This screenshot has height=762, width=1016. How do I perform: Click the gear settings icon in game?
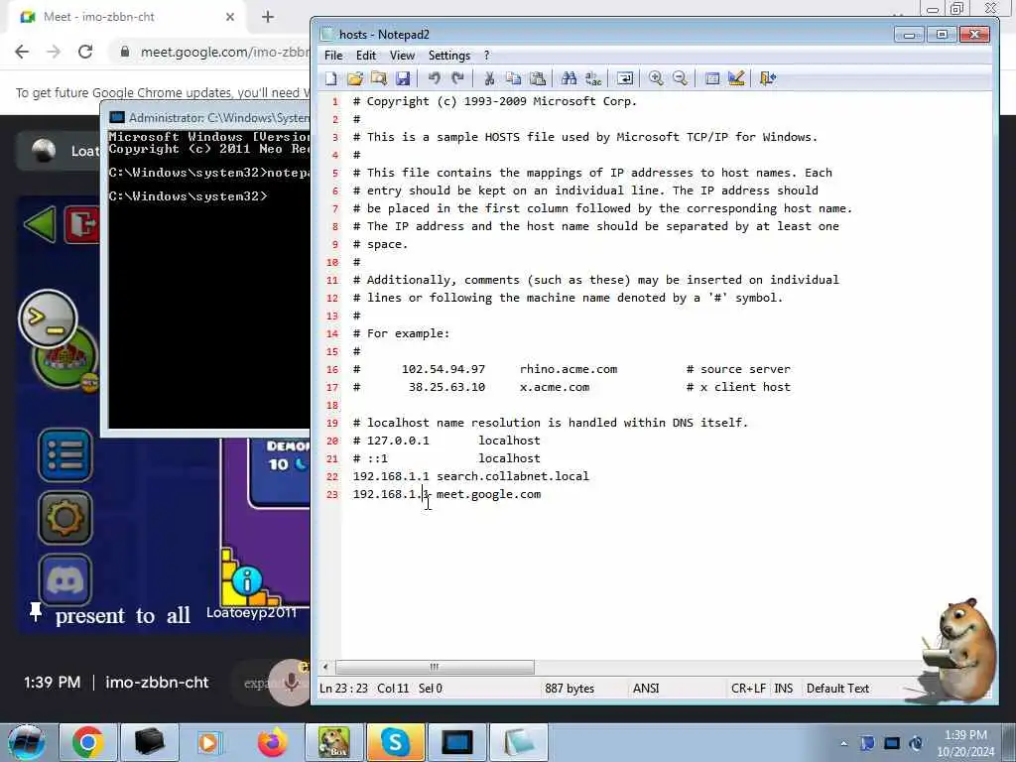point(64,517)
